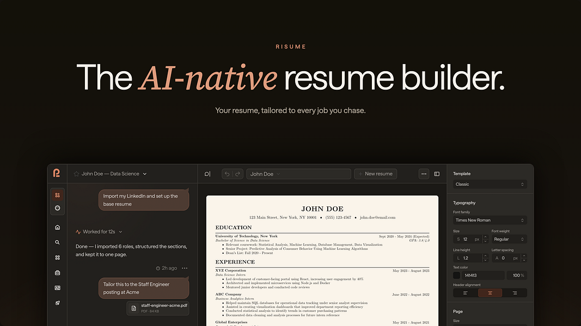Expand the Worked for 12s details
Screen dimensions: 581x326
120,232
